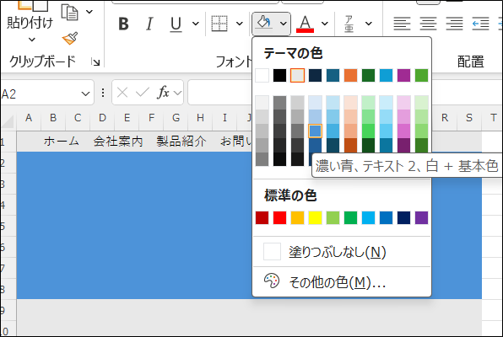Pick orange theme color swatch in top row

coord(350,76)
